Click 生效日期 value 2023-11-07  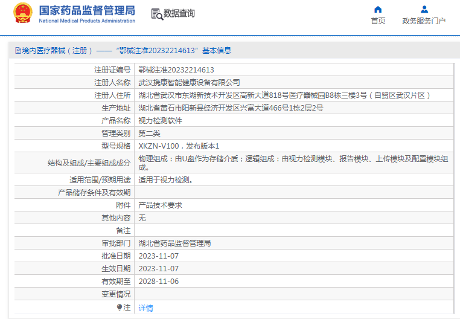[158, 268]
